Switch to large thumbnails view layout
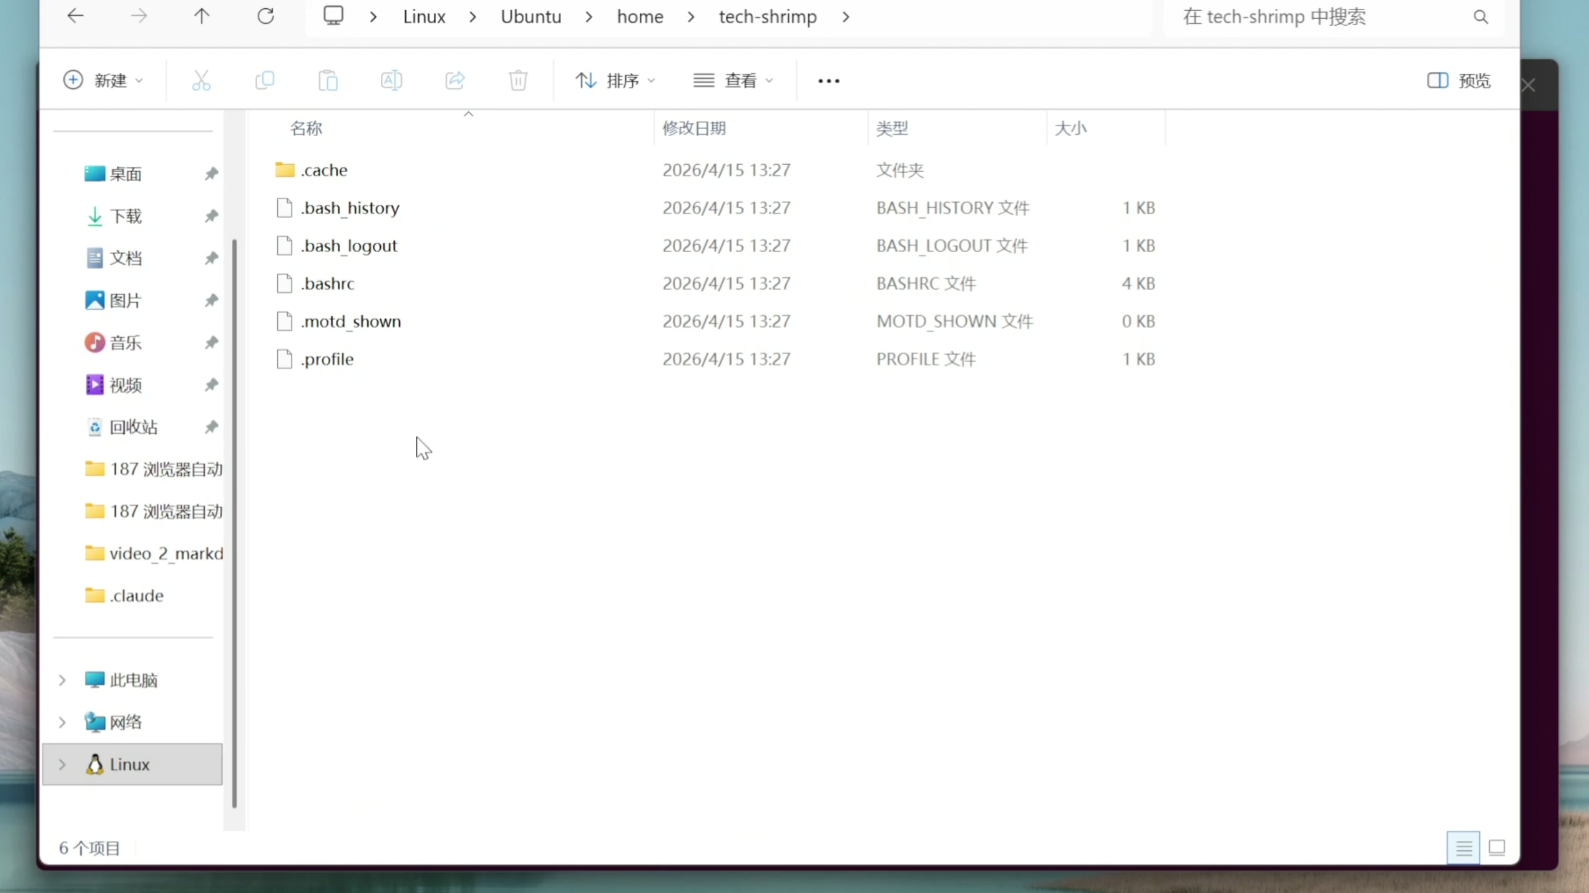1589x893 pixels. point(1497,848)
